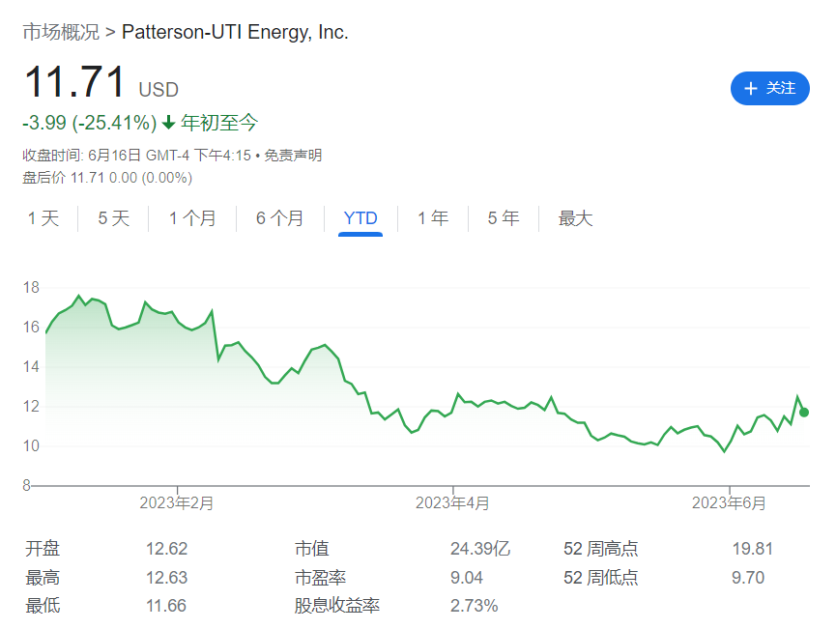This screenshot has height=629, width=836.
Task: Click the 市盈率 value 9.04
Action: coord(467,577)
